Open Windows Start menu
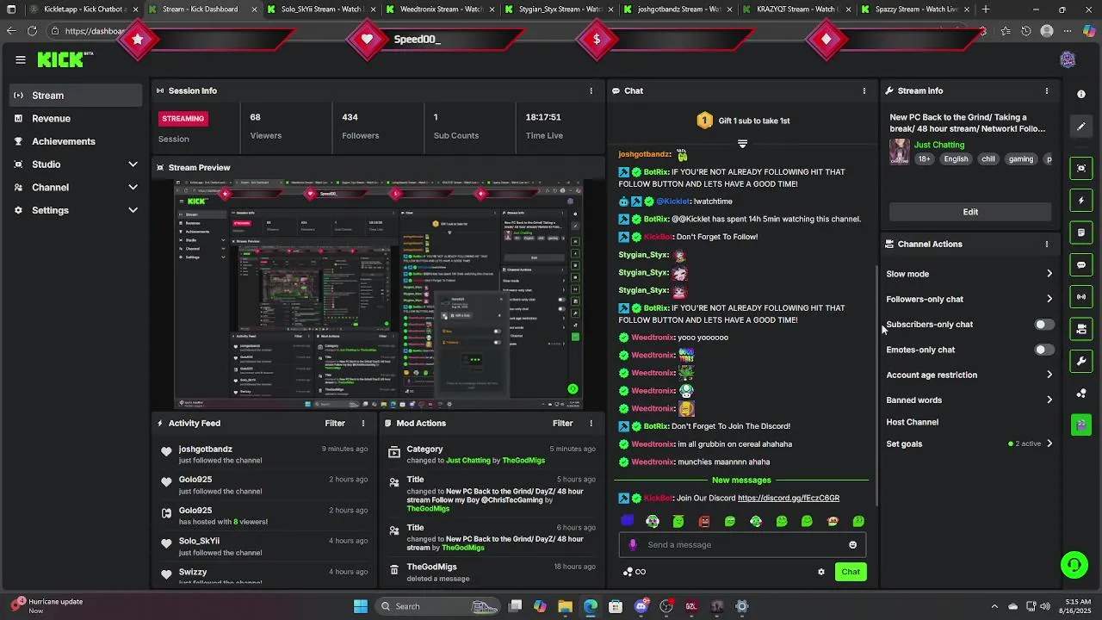The width and height of the screenshot is (1102, 620). (x=361, y=606)
